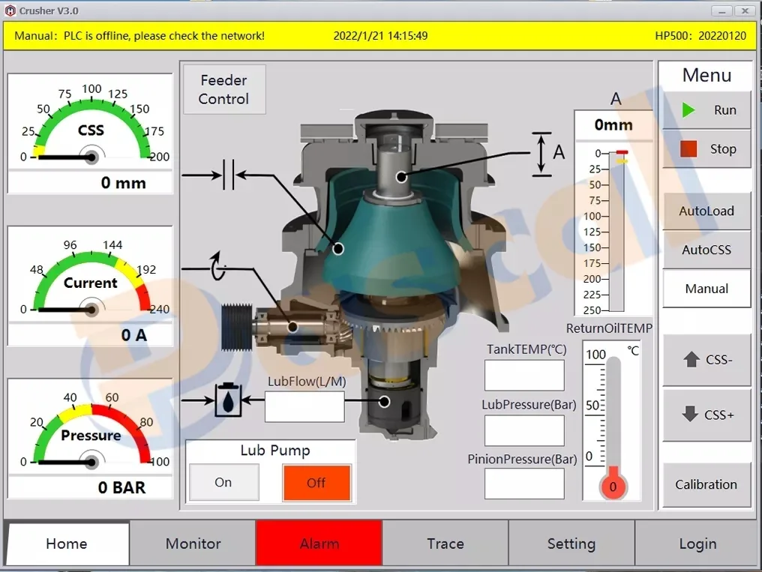Switch the Lub Pump Off
The width and height of the screenshot is (762, 572).
click(316, 483)
